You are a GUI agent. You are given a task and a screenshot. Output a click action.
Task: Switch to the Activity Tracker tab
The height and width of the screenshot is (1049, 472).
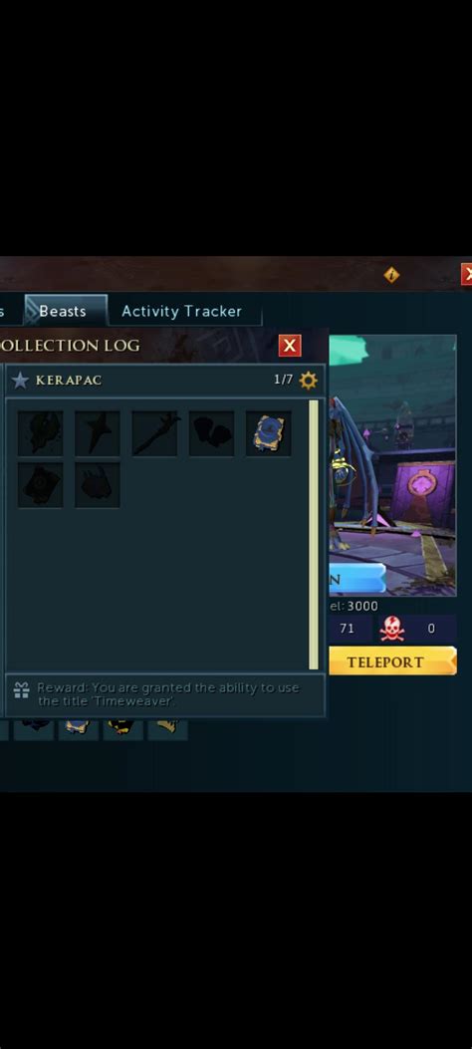click(182, 311)
